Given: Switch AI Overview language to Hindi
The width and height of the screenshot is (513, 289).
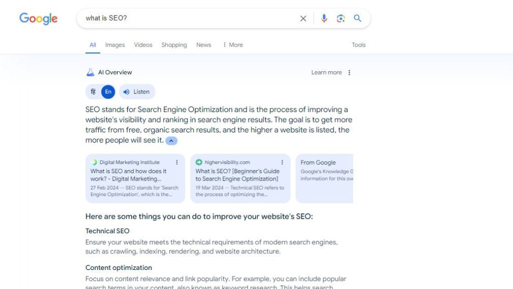Looking at the screenshot, I should (93, 92).
